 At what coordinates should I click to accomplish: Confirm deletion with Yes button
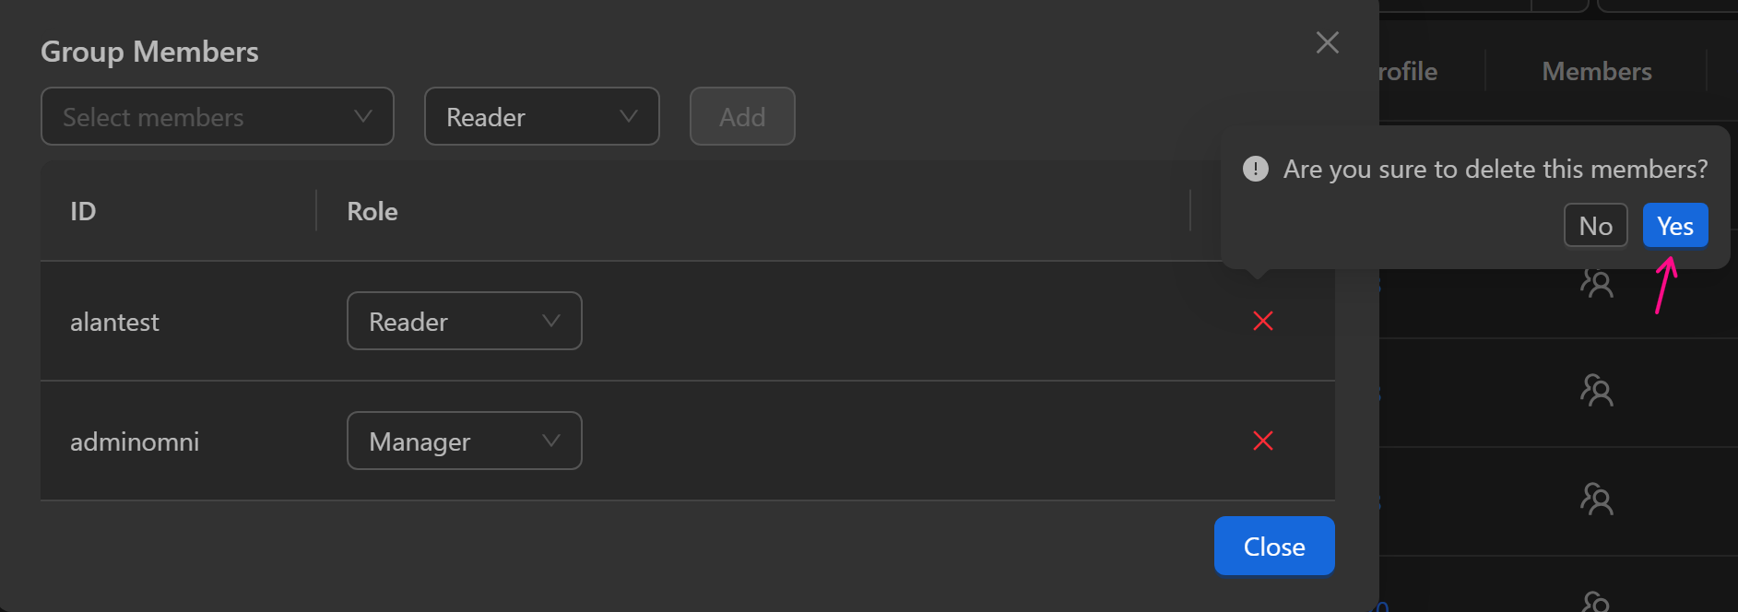pos(1674,226)
